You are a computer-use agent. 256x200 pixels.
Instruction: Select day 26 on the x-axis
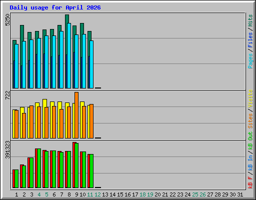click(202, 194)
